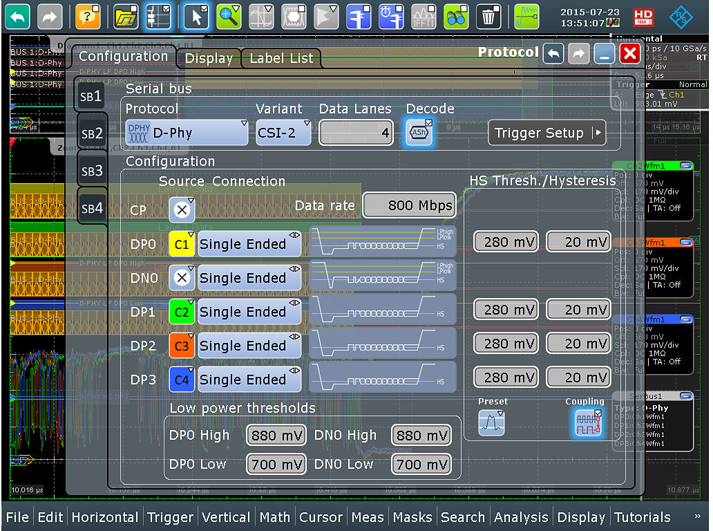713x531 pixels.
Task: Open the Trigger menu in the bottom bar
Action: coord(171,517)
